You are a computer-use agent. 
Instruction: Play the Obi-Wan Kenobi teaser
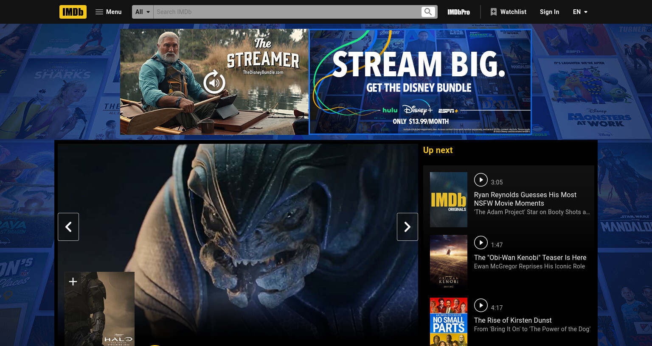tap(481, 243)
